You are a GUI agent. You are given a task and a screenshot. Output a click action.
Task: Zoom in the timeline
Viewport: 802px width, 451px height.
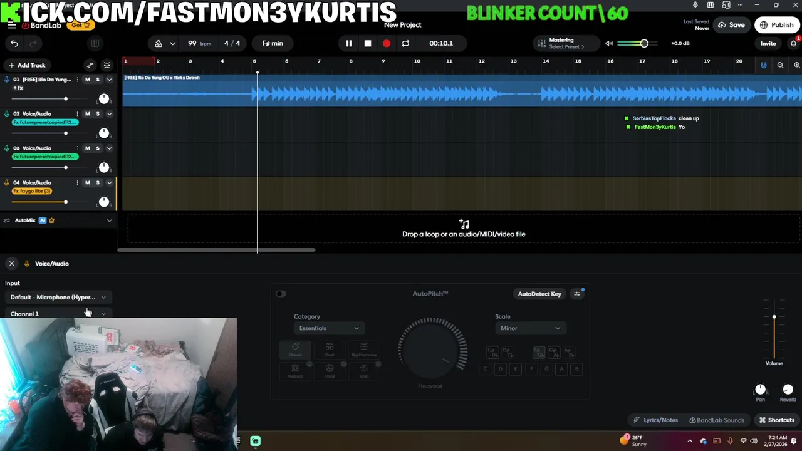tap(796, 65)
